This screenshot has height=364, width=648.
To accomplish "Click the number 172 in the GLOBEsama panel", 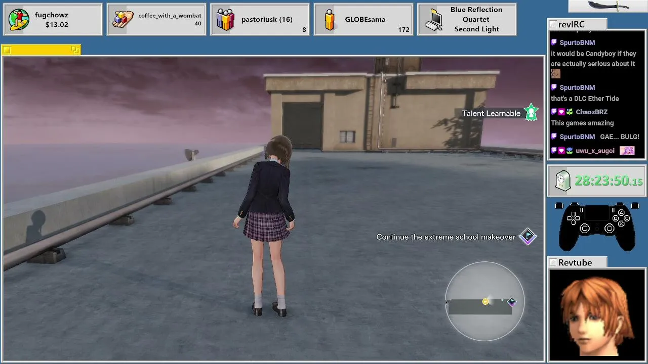I will 404,30.
